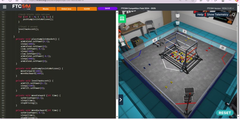Click the page scrollbar on the far right edge
Viewport: 240px width, 119px height.
(239, 61)
